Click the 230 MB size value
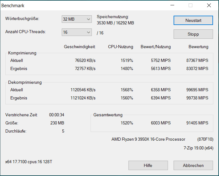Screen dimensions: 219x176 point(57,123)
